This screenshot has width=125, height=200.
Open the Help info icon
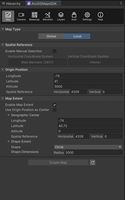click(x=100, y=16)
